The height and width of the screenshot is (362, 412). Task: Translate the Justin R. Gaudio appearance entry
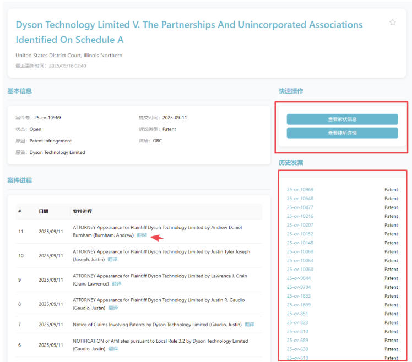[x=112, y=308]
